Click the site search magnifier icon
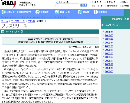Screen dimensions: 130x103 57,2
